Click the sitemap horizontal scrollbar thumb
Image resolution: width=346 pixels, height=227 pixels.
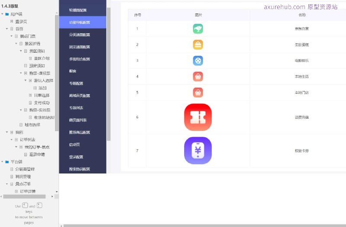click(x=24, y=196)
